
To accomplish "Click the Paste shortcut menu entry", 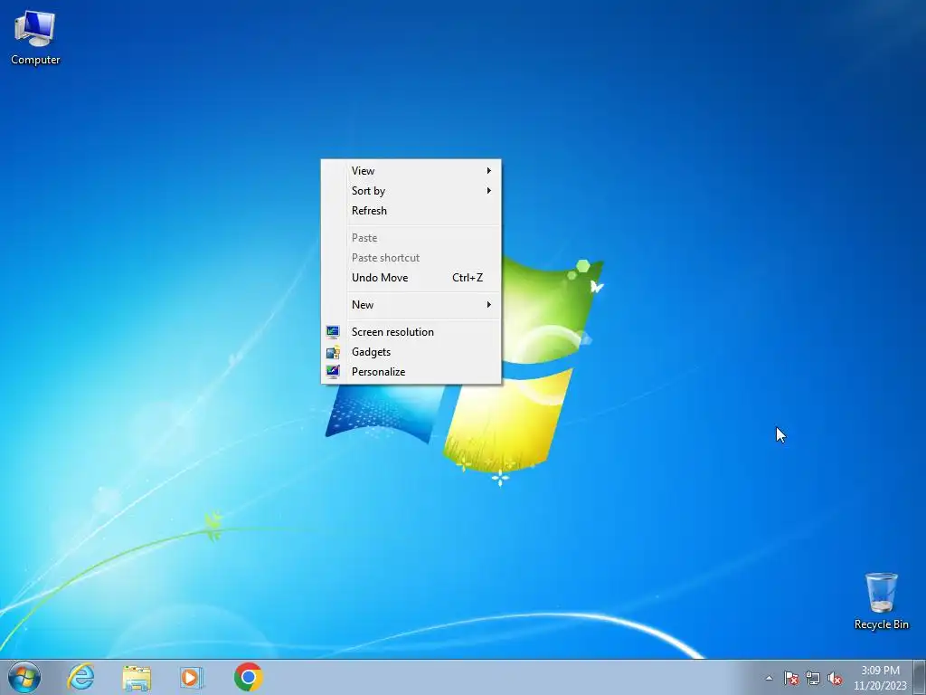I will pyautogui.click(x=411, y=258).
